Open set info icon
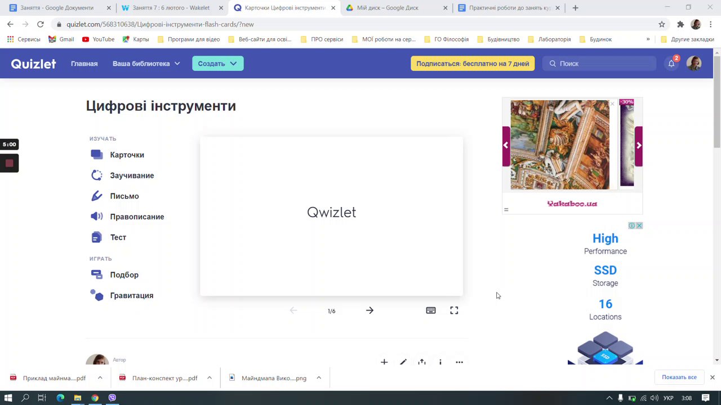 tap(440, 362)
